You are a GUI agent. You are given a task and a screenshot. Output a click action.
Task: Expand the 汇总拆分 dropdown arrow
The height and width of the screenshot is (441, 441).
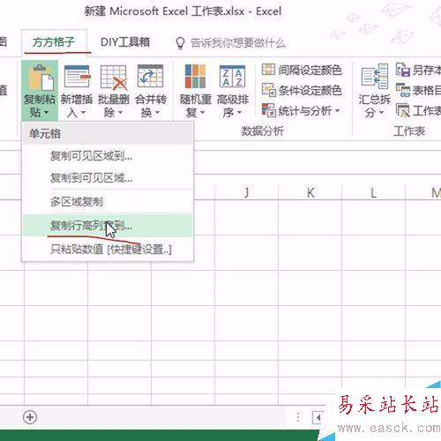coord(382,113)
